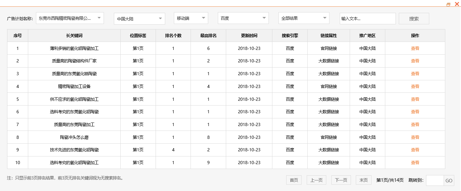Open the 移动端 device type dropdown
The height and width of the screenshot is (191, 461).
(191, 18)
